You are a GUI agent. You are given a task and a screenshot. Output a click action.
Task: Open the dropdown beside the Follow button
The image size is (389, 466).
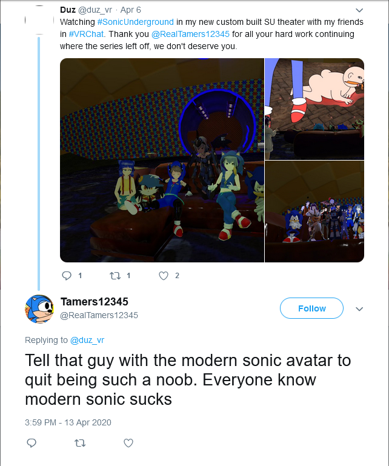(x=359, y=308)
